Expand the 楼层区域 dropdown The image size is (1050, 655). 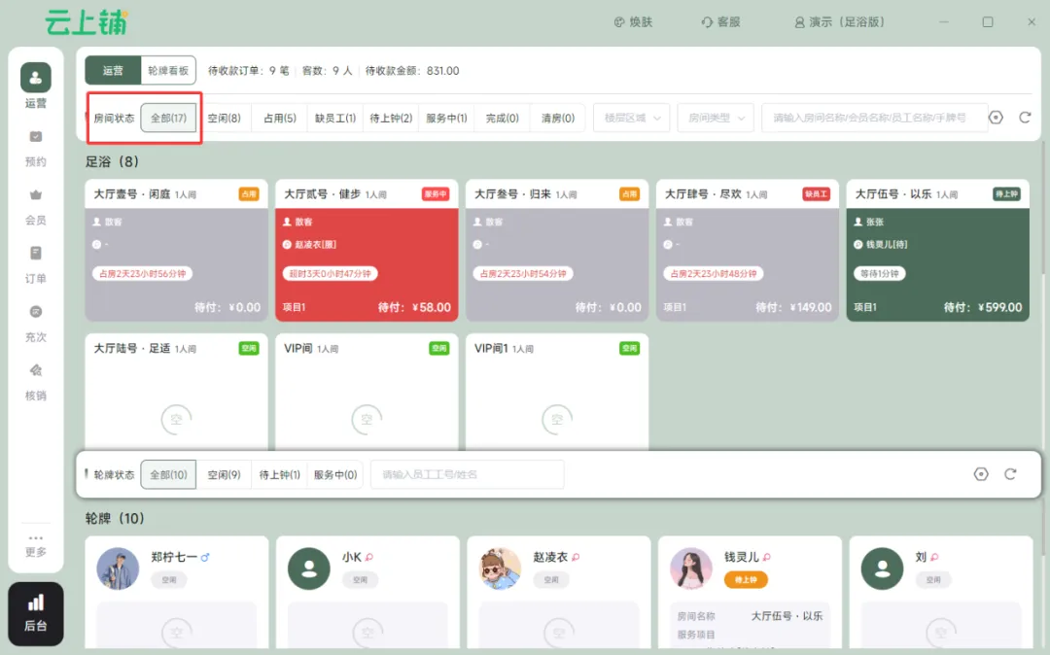point(631,118)
